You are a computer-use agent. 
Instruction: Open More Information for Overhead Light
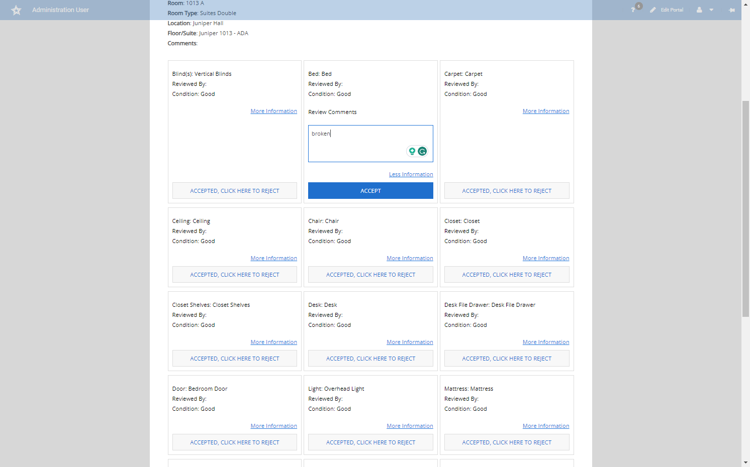(410, 426)
